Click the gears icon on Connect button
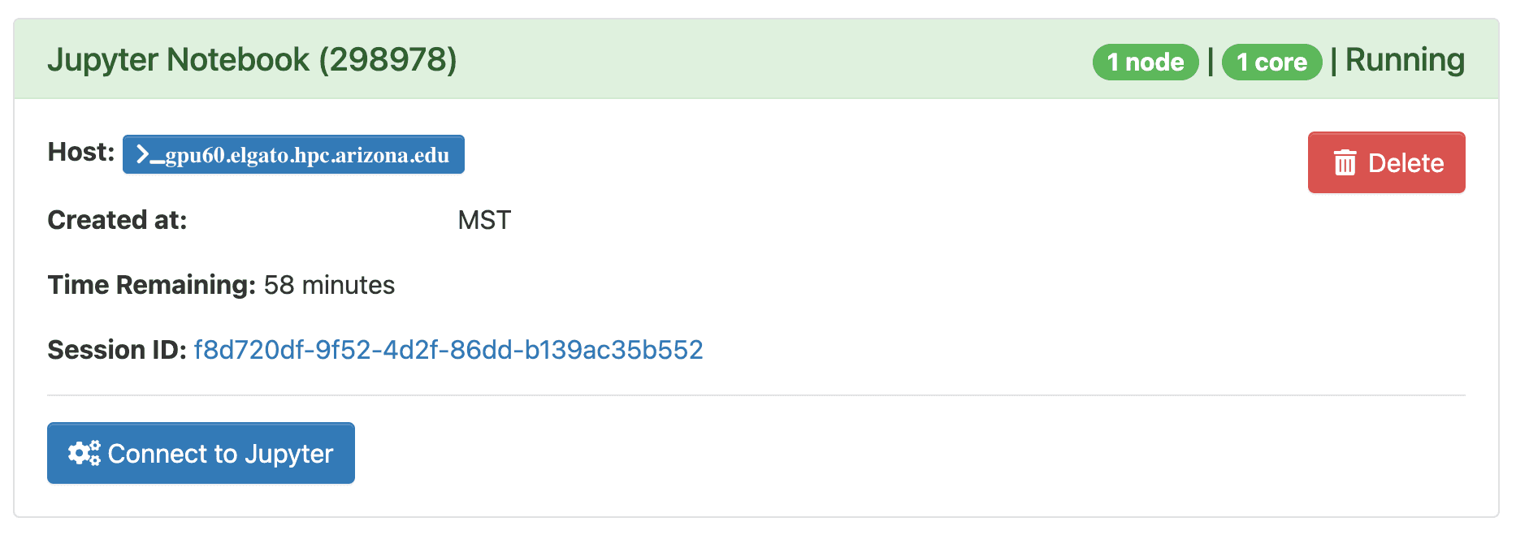1516x539 pixels. point(84,453)
